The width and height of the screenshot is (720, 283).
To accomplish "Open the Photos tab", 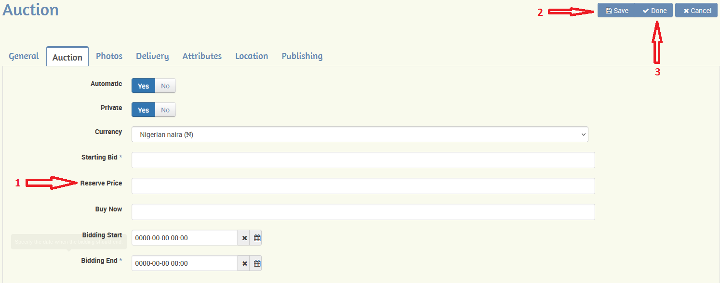I will [109, 56].
